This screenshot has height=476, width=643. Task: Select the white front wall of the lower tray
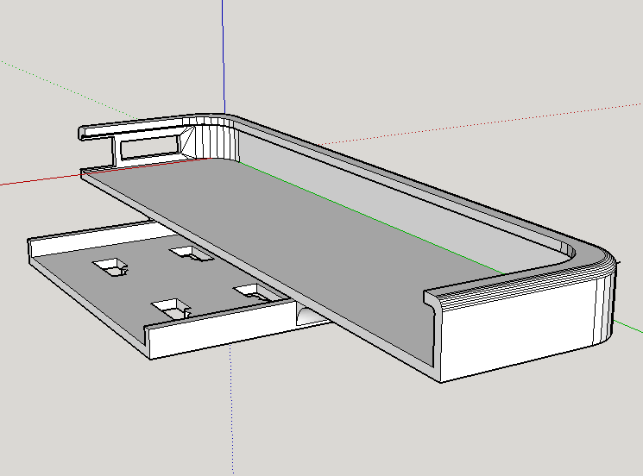click(222, 329)
